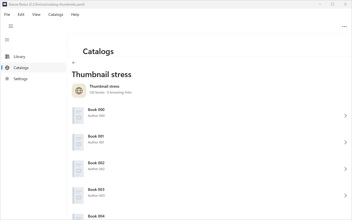Click the Book 002 cover thumbnail
The height and width of the screenshot is (220, 352).
[78, 169]
